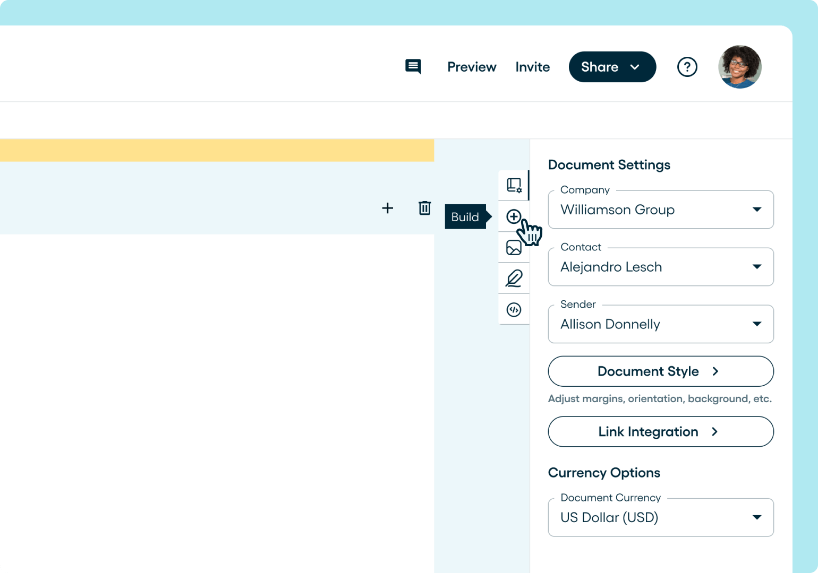Expand the Contact dropdown for Alejandro Lesch

point(660,267)
